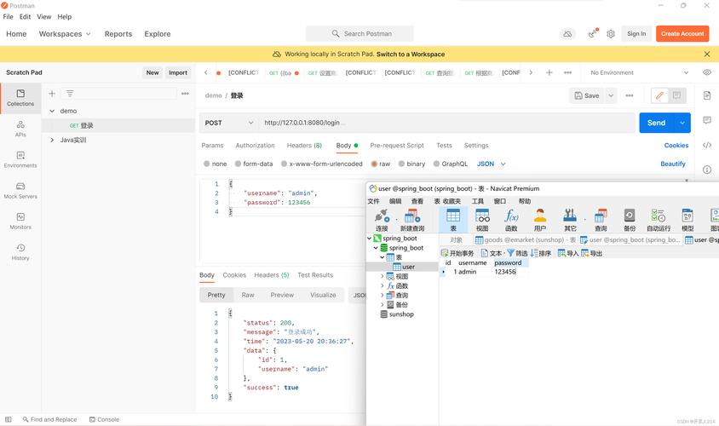The width and height of the screenshot is (719, 426).
Task: Collapse the demo collection
Action: [x=52, y=111]
